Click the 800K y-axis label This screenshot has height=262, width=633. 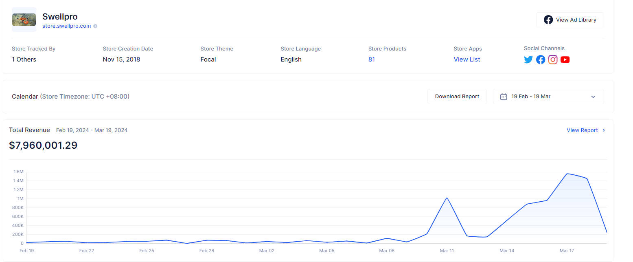click(x=18, y=207)
